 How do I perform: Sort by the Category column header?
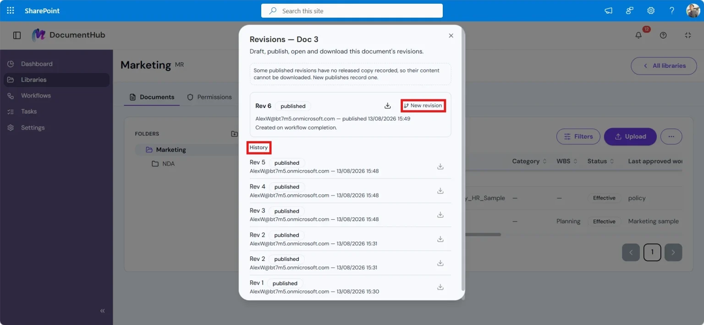(x=529, y=161)
